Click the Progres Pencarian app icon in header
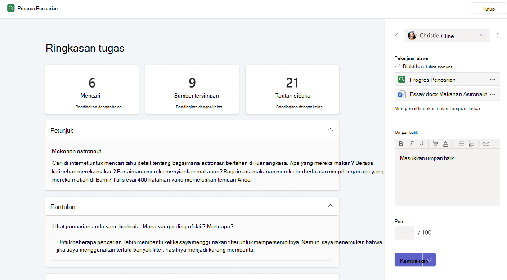 tap(11, 8)
